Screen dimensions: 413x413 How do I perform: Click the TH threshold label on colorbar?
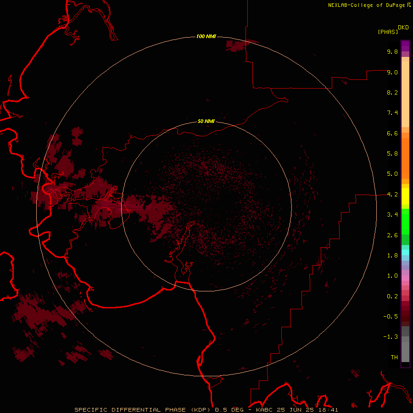[394, 357]
